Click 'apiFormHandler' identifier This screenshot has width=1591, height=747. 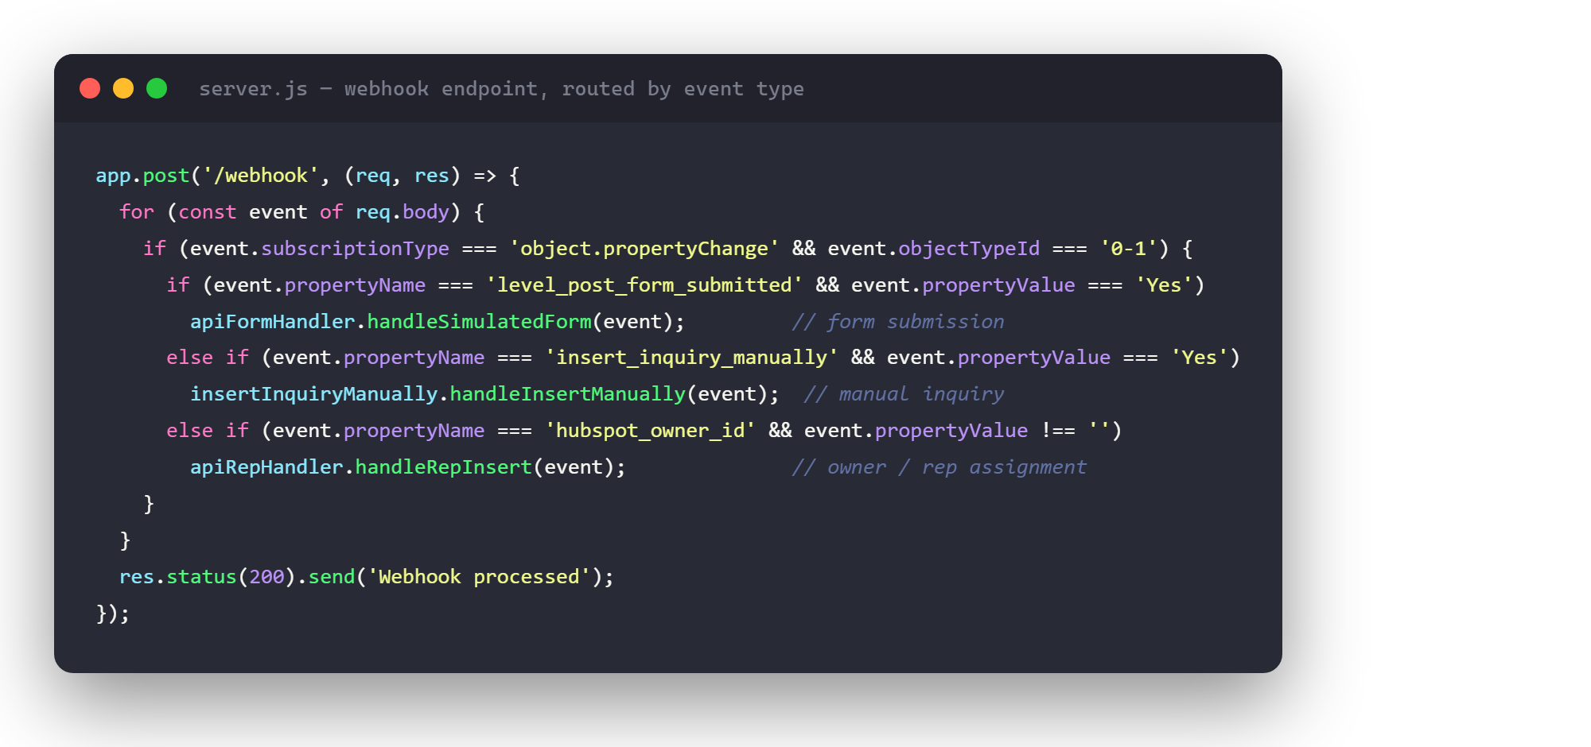point(272,322)
